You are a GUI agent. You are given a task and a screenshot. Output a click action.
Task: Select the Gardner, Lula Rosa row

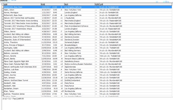[11, 70]
